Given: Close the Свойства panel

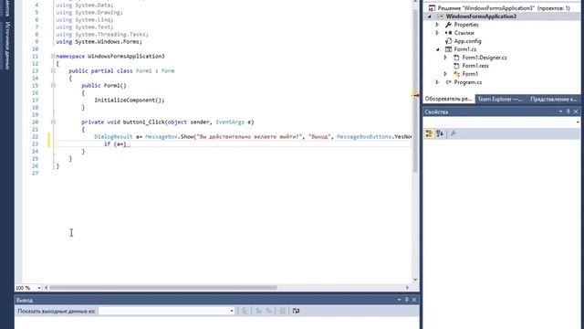Looking at the screenshot, I should [x=576, y=111].
